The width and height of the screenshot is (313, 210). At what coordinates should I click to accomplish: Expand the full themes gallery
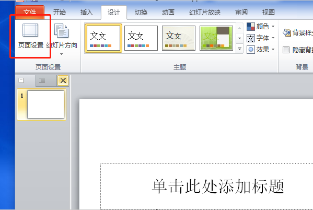[x=239, y=49]
